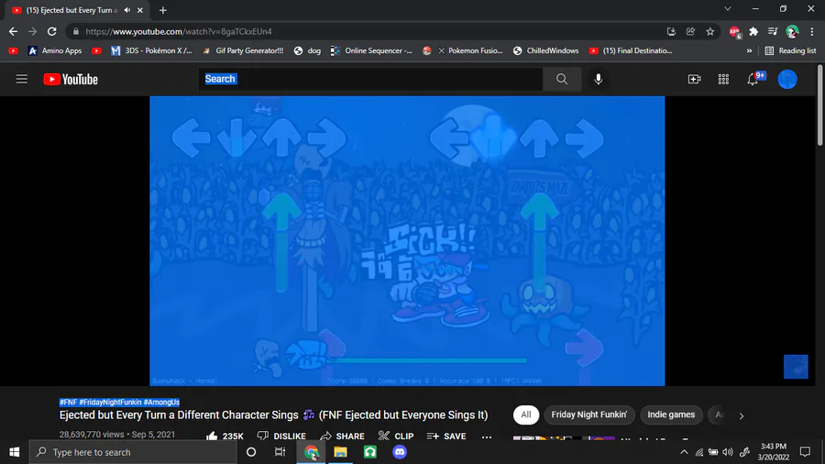The width and height of the screenshot is (825, 464).
Task: Open the Gif Party Generator bookmark
Action: [x=243, y=50]
